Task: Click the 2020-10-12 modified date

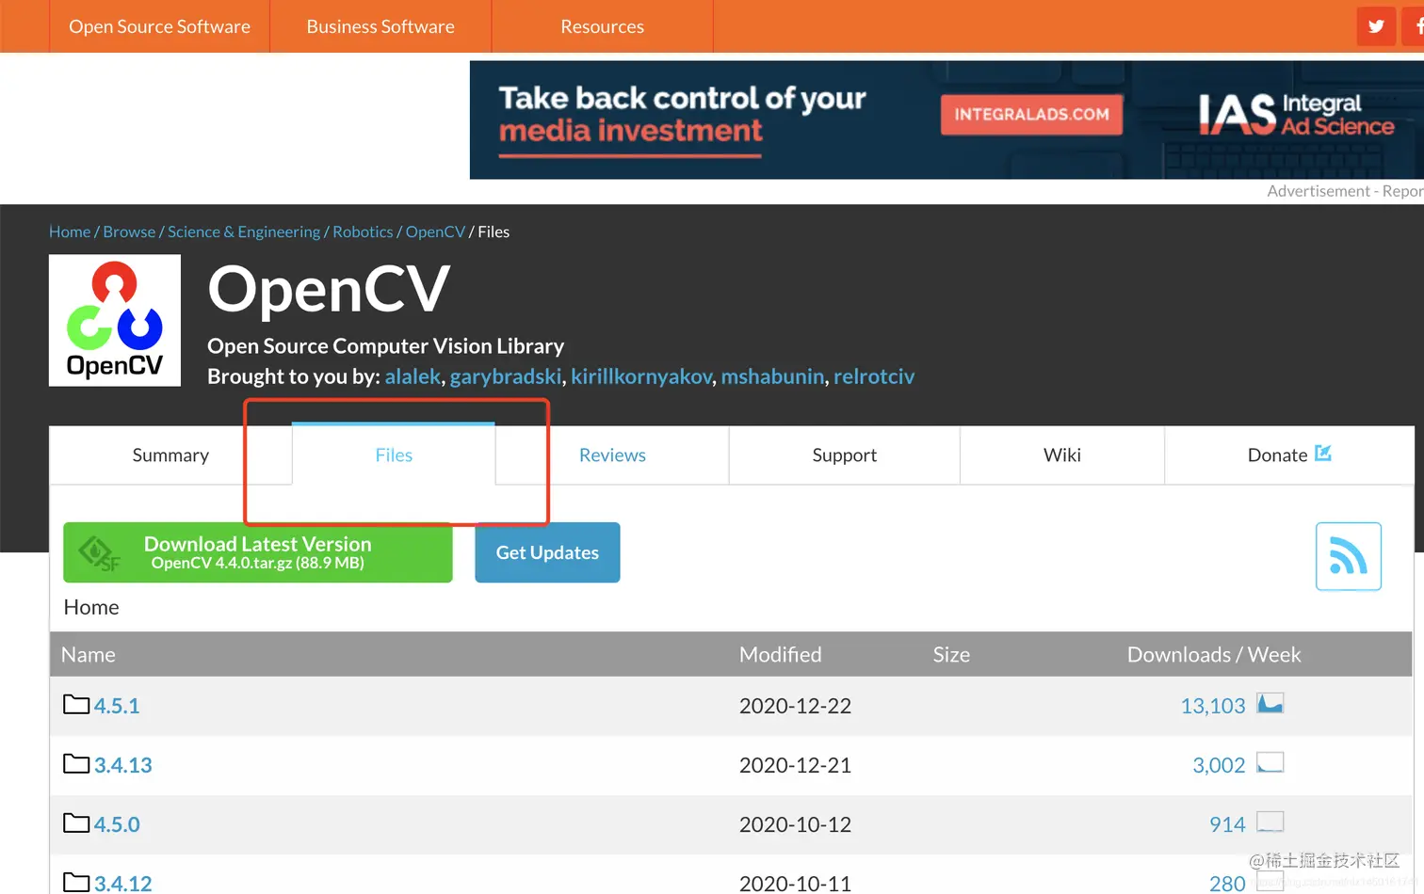Action: pyautogui.click(x=795, y=824)
